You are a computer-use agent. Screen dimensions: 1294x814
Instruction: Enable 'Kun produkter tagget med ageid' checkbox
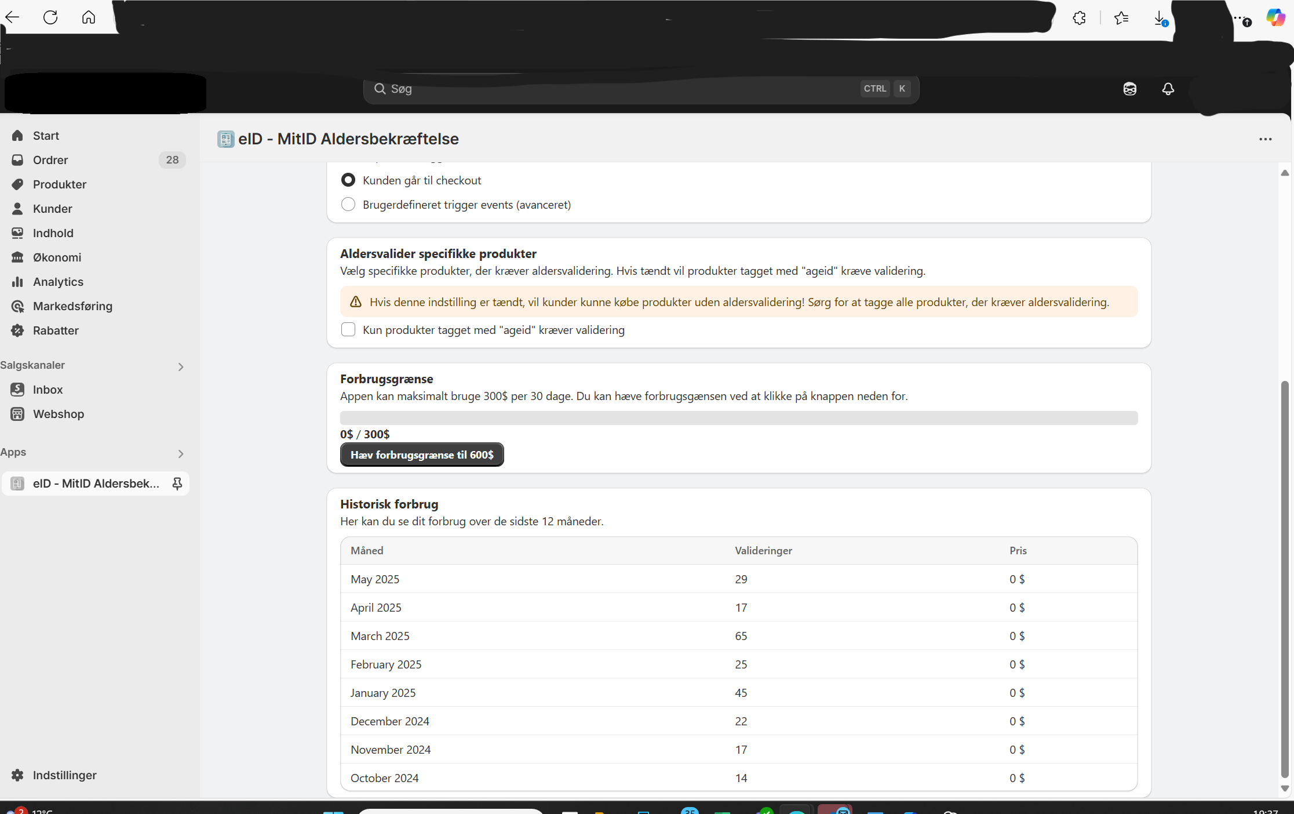point(348,329)
